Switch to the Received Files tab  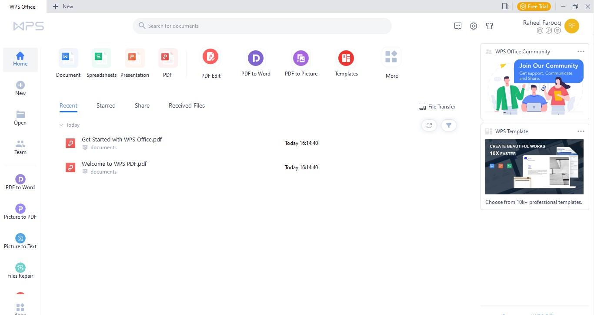[187, 105]
